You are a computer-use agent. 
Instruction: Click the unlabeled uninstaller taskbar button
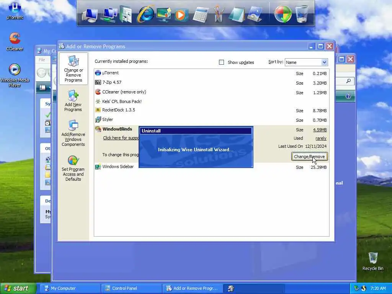point(254,288)
